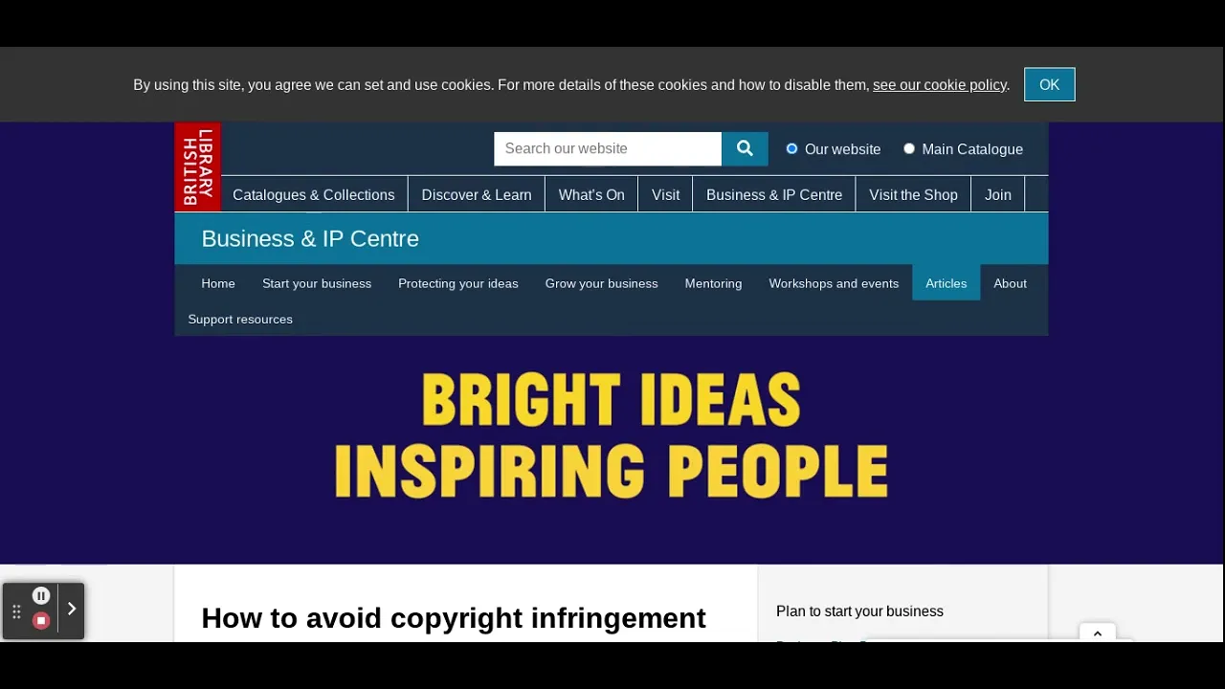Select the Articles tab
This screenshot has width=1225, height=689.
pyautogui.click(x=947, y=283)
